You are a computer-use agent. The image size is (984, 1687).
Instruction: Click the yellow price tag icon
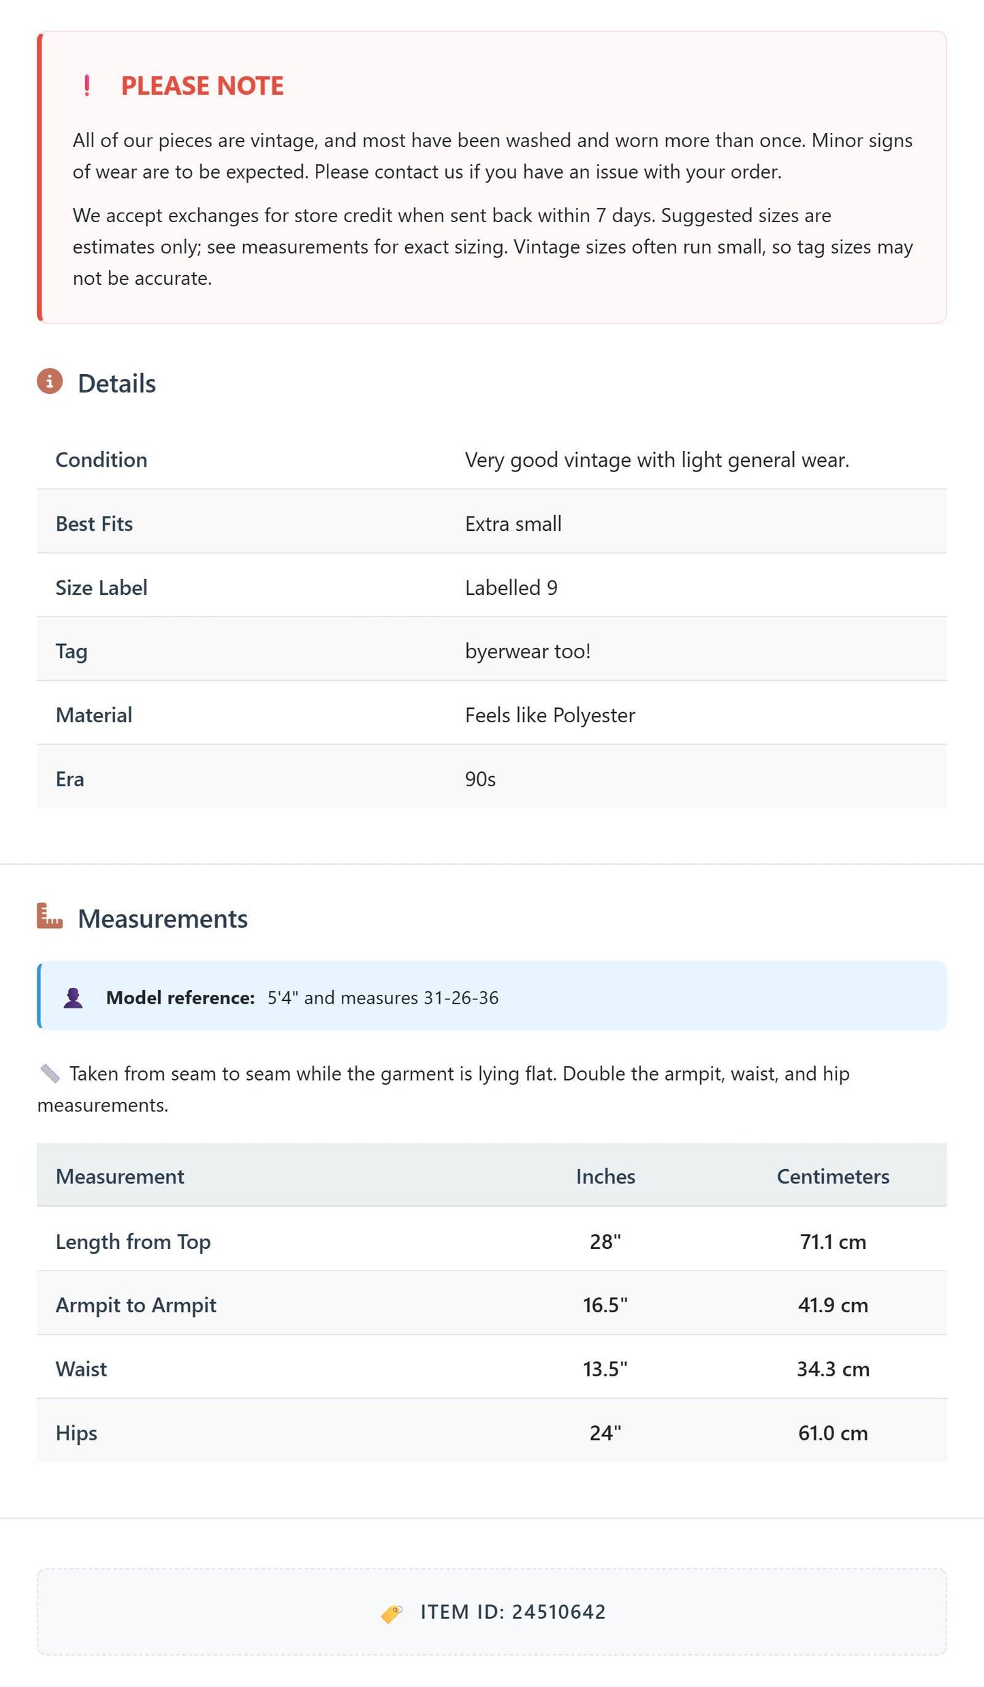click(392, 1613)
